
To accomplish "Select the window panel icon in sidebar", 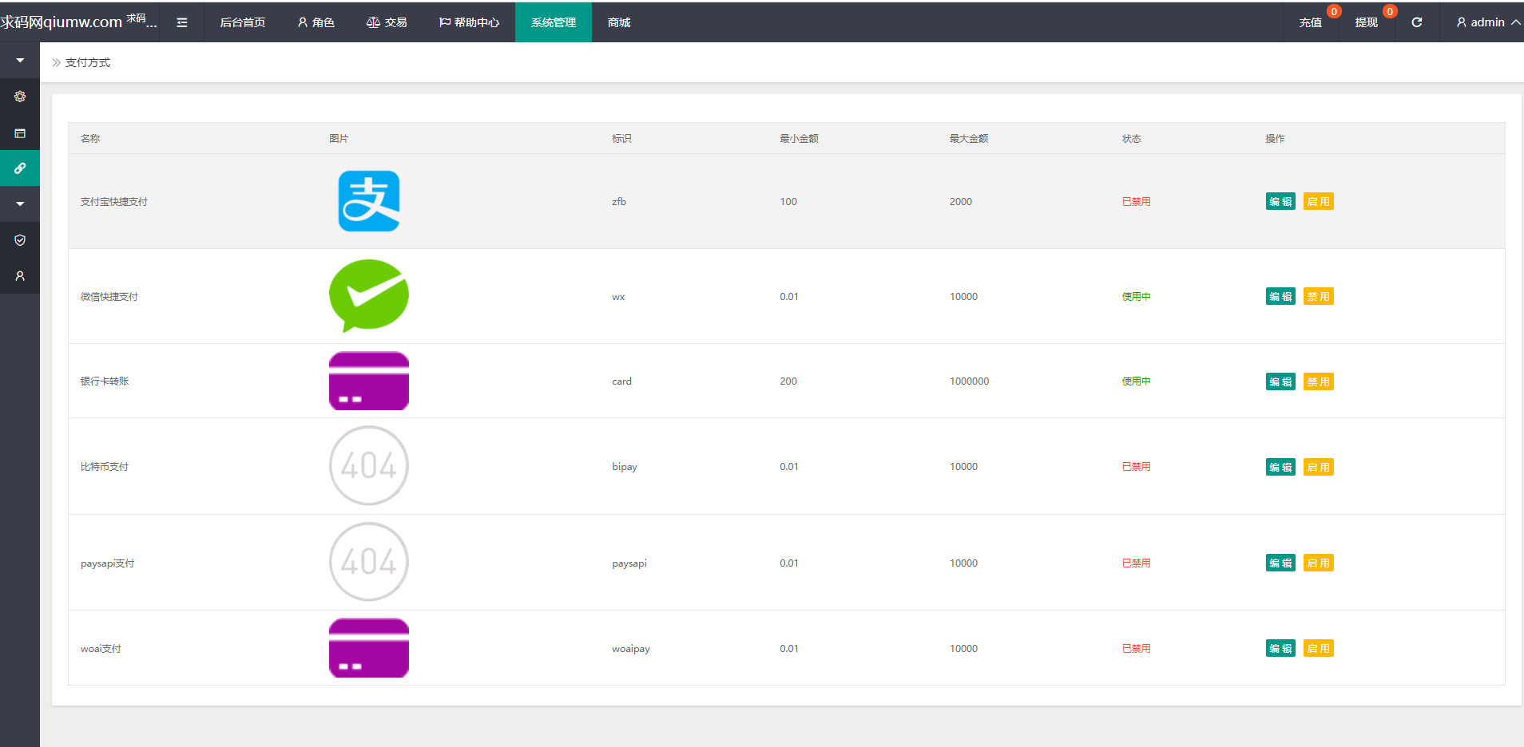I will 20,133.
